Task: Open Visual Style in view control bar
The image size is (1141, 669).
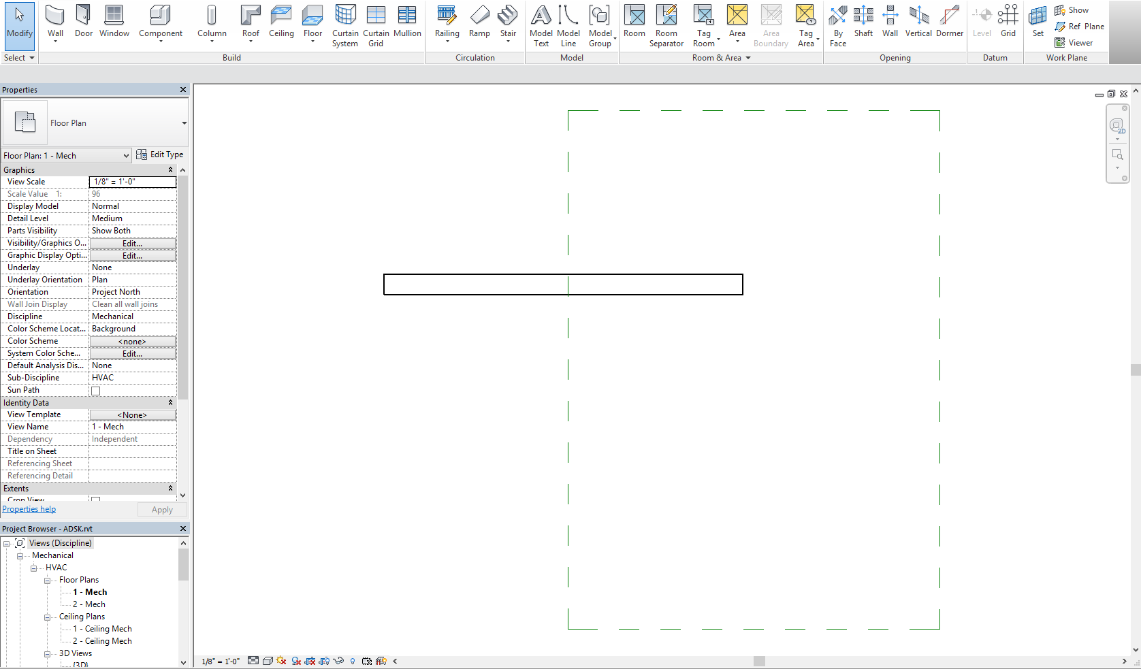Action: 268,661
